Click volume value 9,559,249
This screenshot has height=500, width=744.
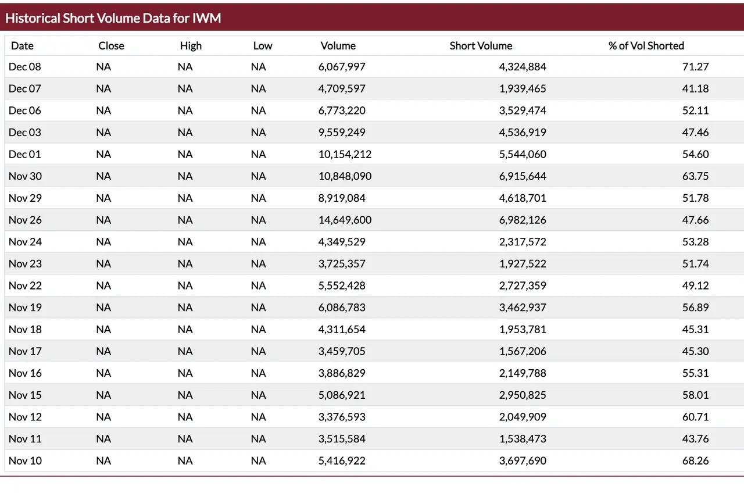pyautogui.click(x=342, y=133)
